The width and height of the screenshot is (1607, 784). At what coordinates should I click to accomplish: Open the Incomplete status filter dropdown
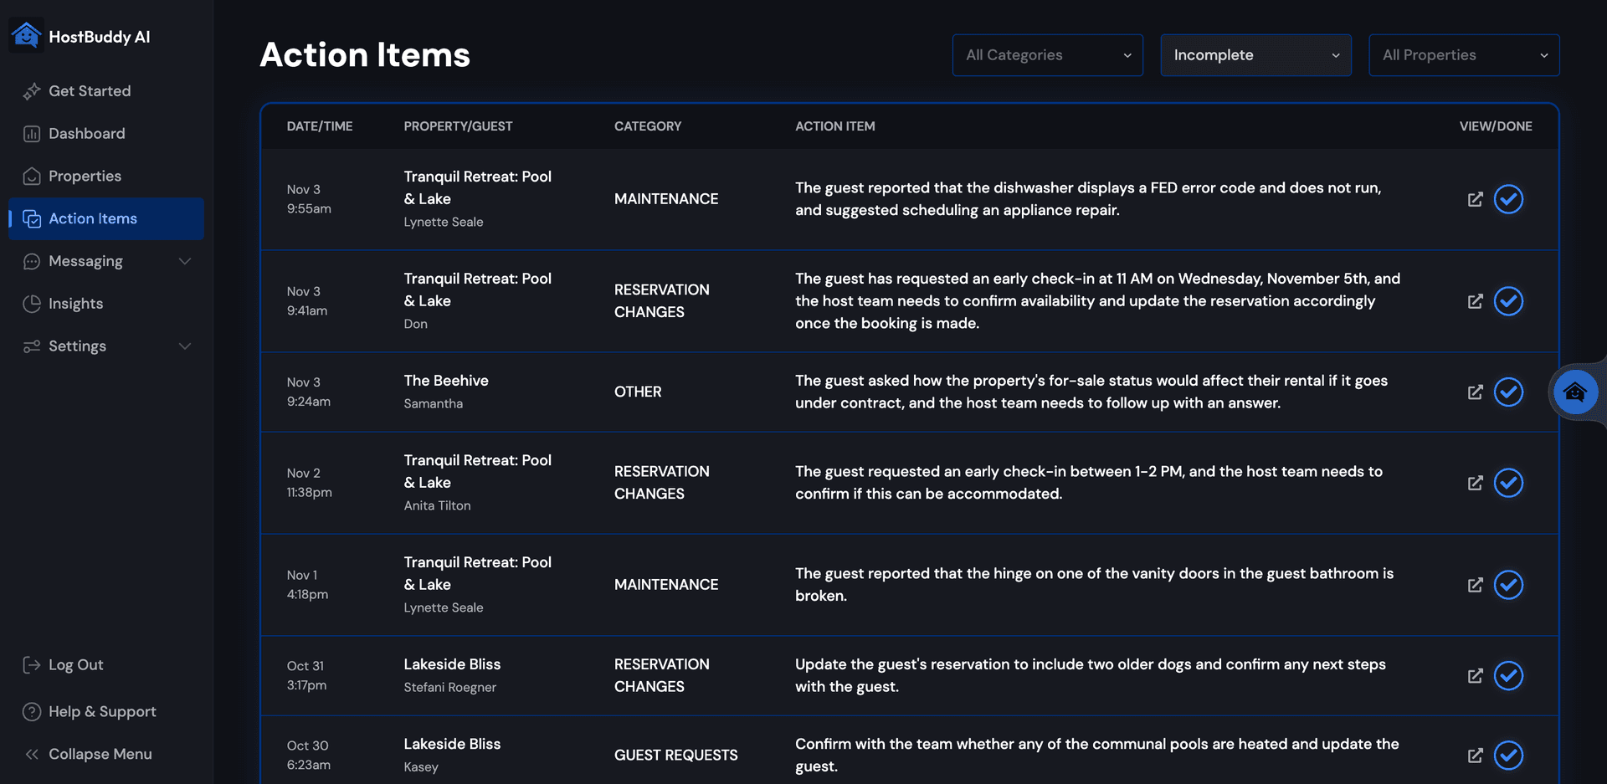click(1255, 54)
